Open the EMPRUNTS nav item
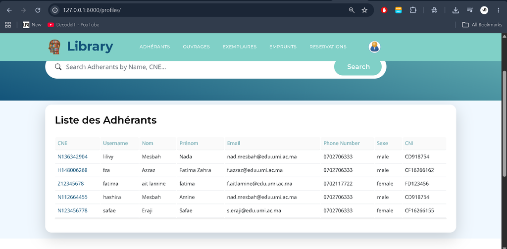Image resolution: width=507 pixels, height=249 pixels. 283,47
